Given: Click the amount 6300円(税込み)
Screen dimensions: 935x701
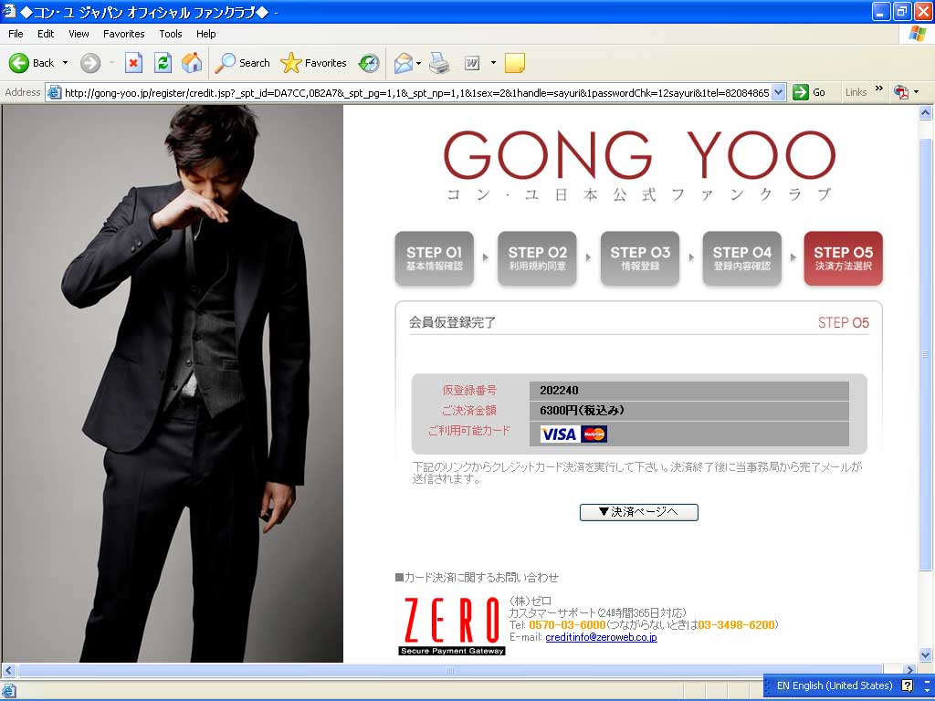Looking at the screenshot, I should pos(582,410).
